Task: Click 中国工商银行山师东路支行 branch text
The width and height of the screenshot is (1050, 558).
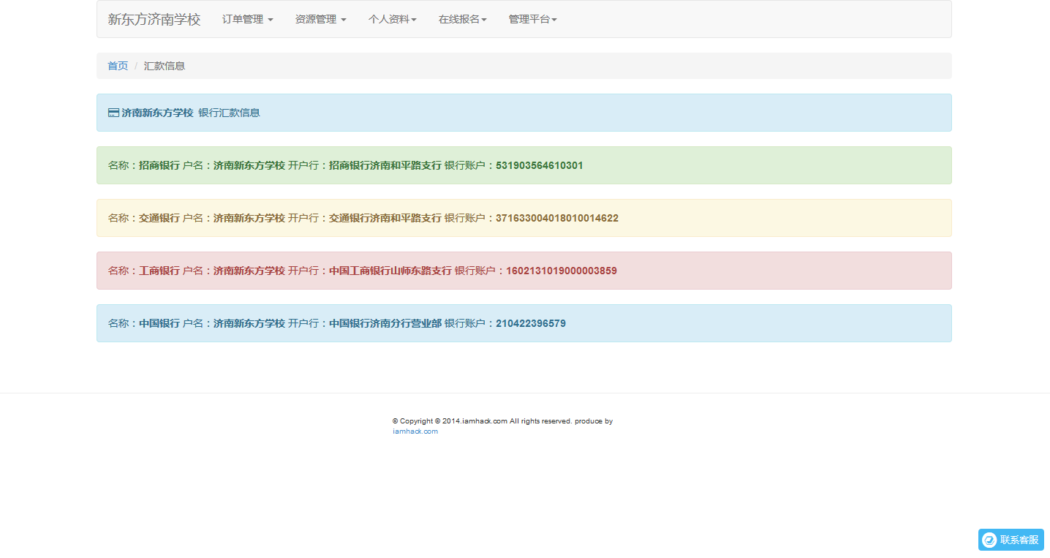Action: [x=390, y=271]
